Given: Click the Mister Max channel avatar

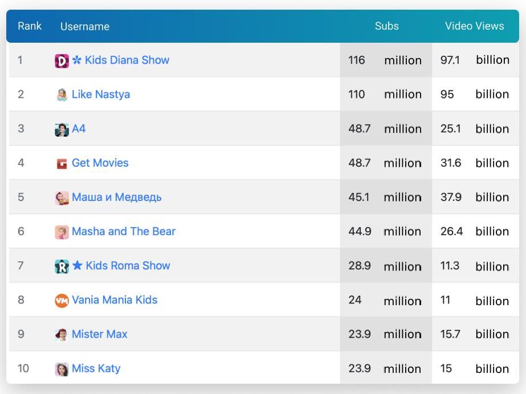Looking at the screenshot, I should point(62,334).
